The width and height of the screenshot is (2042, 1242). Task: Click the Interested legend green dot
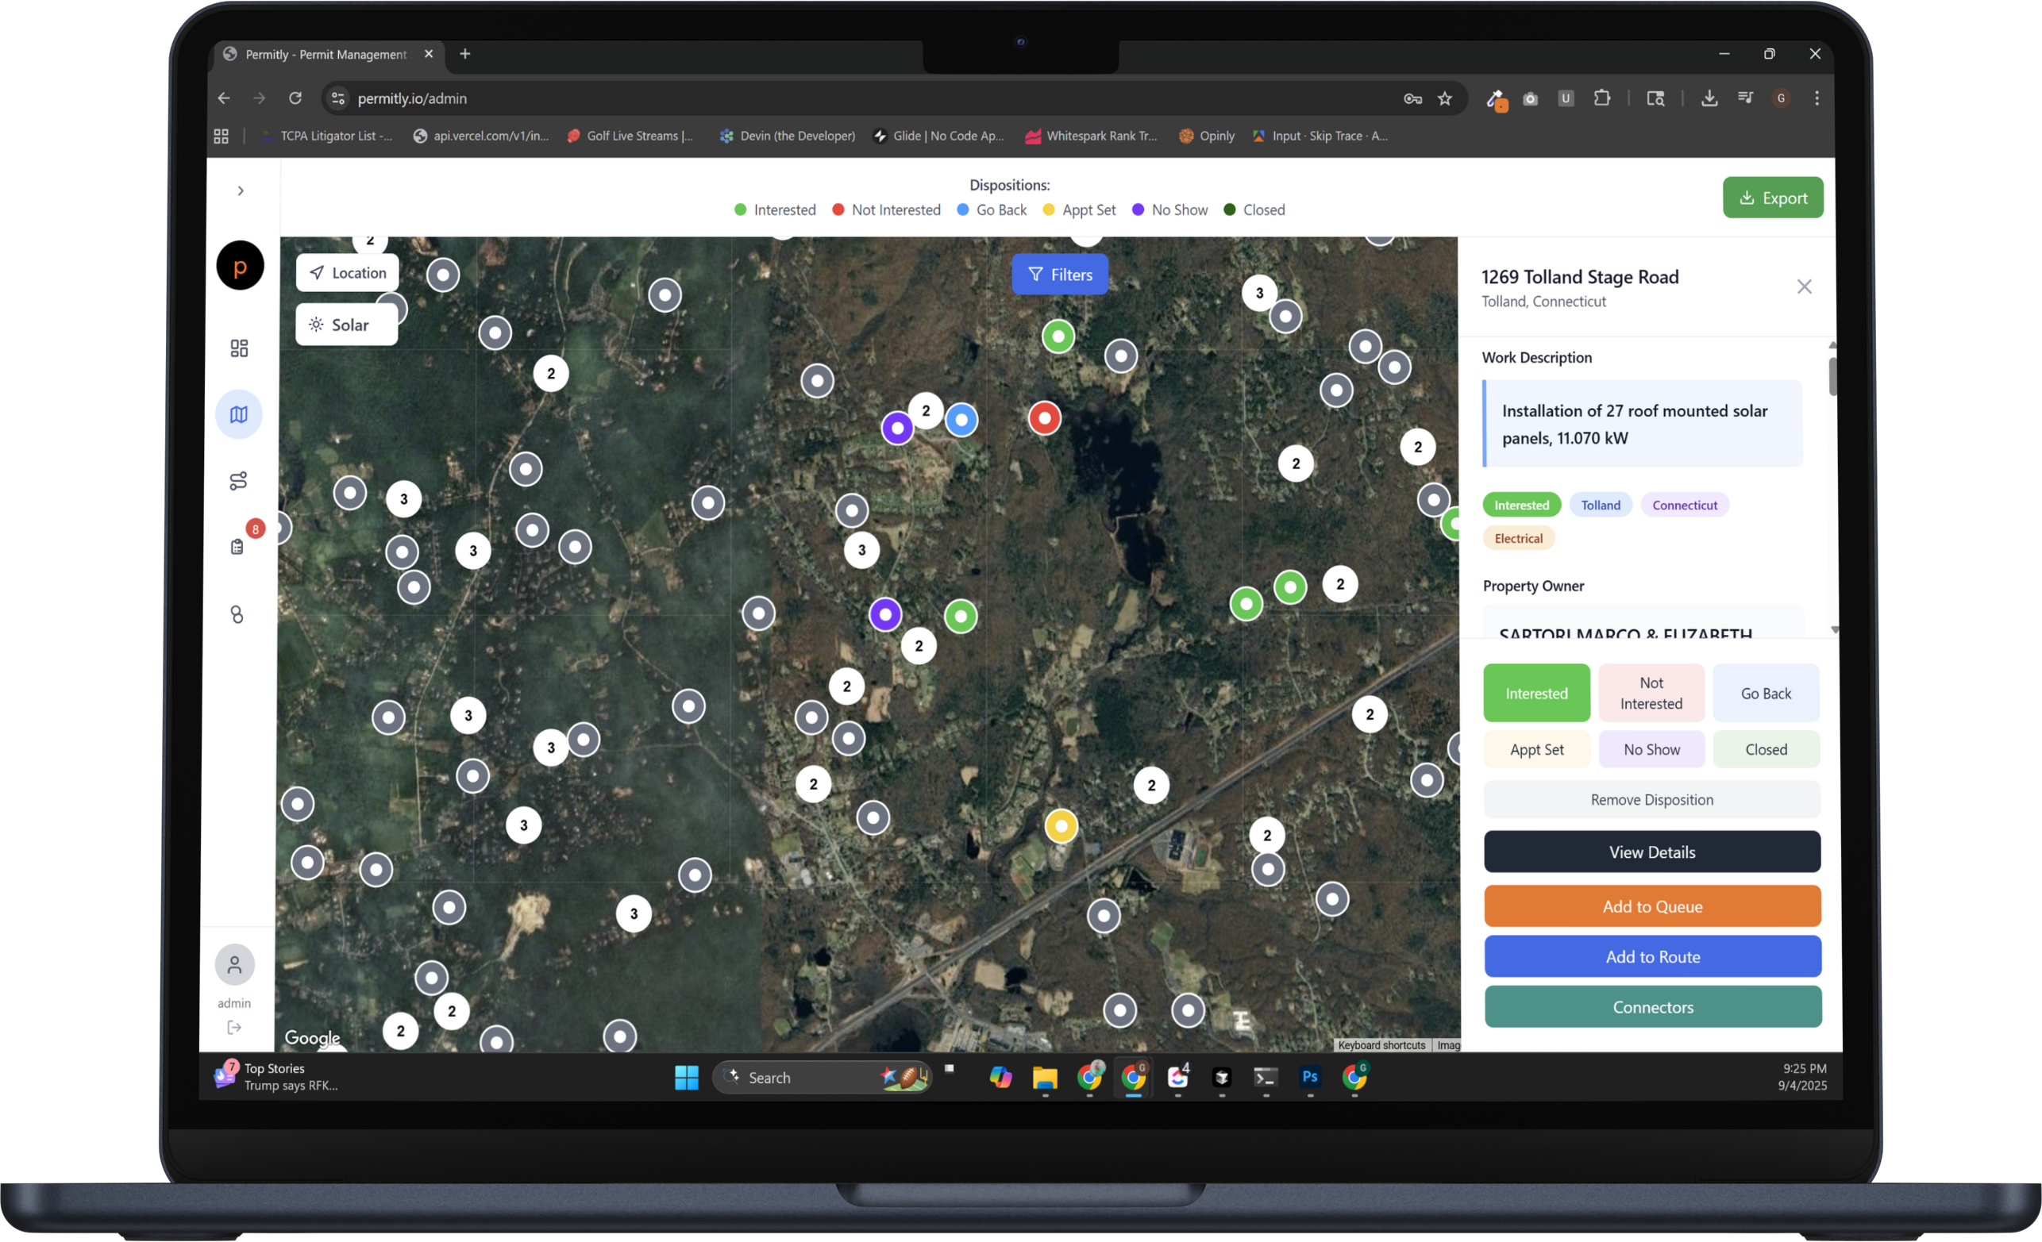[740, 210]
